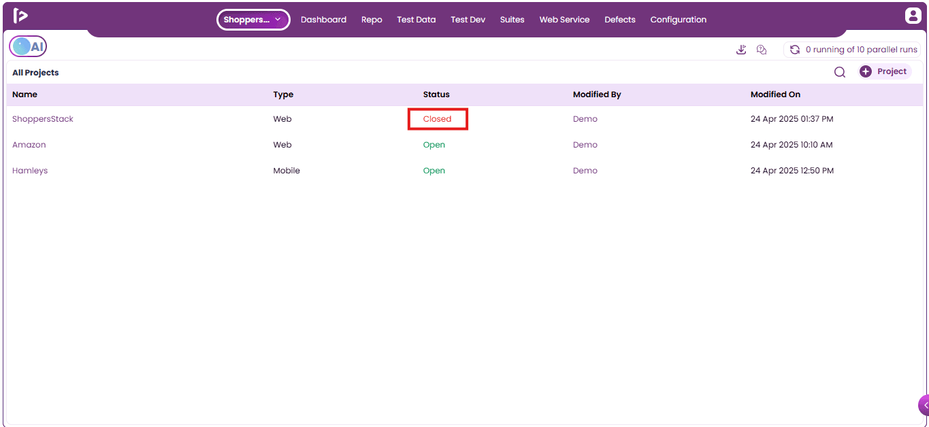The height and width of the screenshot is (427, 929).
Task: Click the Closed status of ShoppersStack
Action: click(x=437, y=119)
